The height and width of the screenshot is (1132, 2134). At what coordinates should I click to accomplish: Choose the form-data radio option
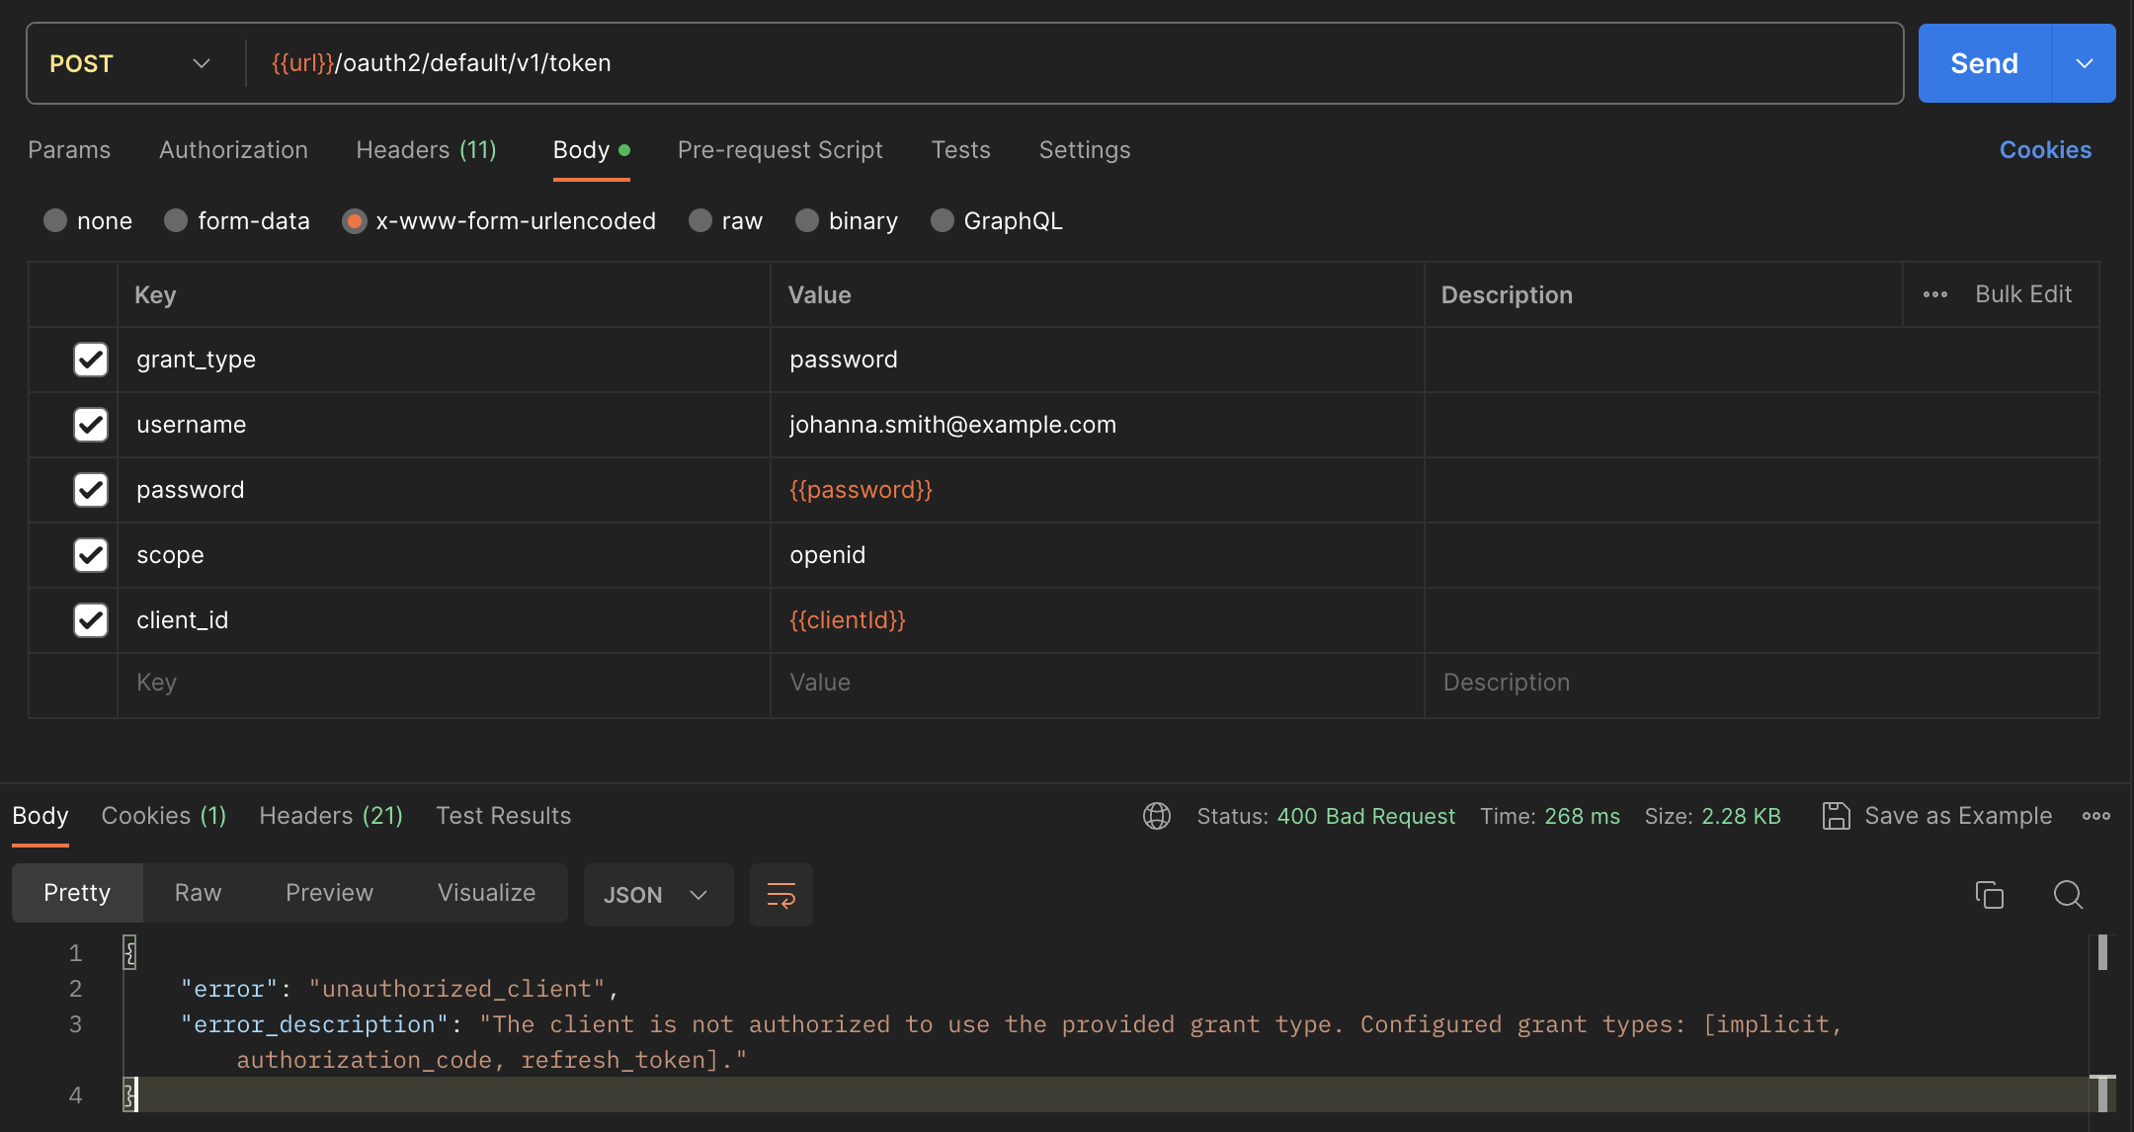click(x=176, y=220)
